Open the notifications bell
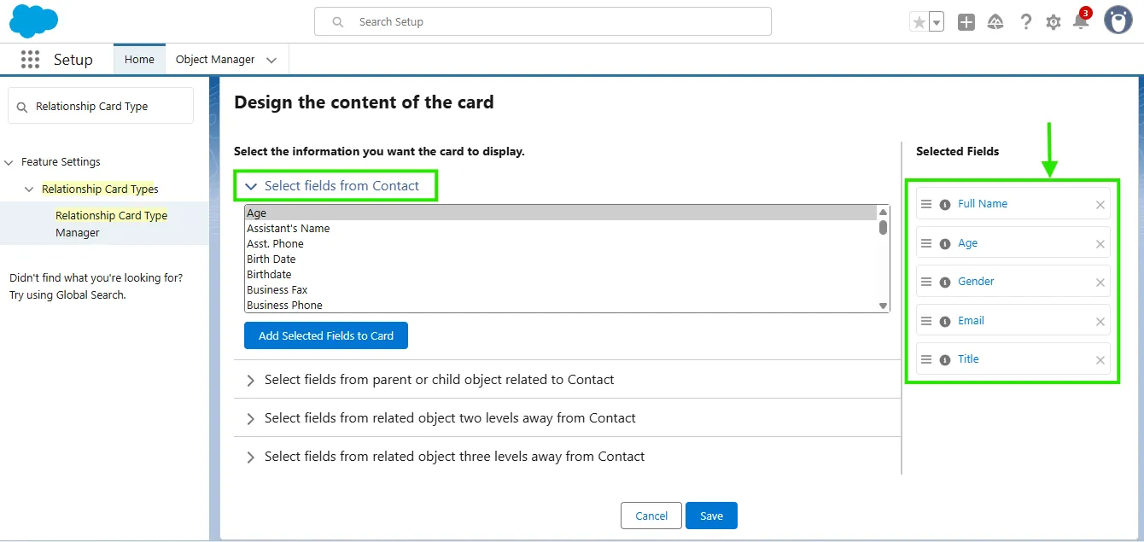Screen dimensions: 1144x542 1081,22
